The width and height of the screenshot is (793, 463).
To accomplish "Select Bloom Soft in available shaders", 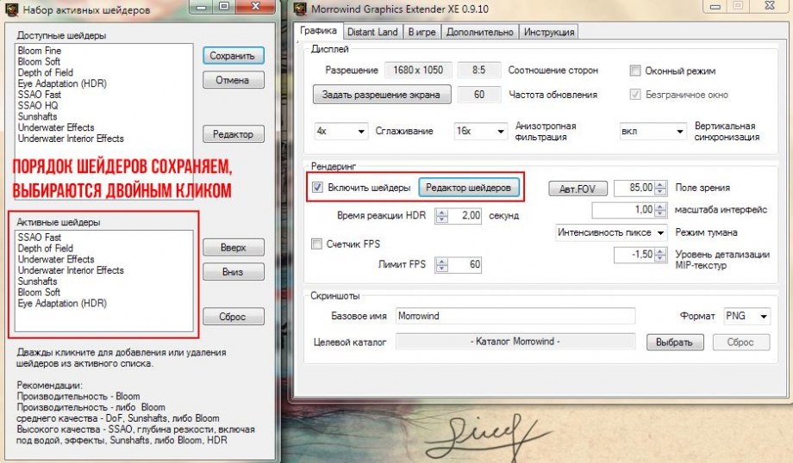I will 39,62.
